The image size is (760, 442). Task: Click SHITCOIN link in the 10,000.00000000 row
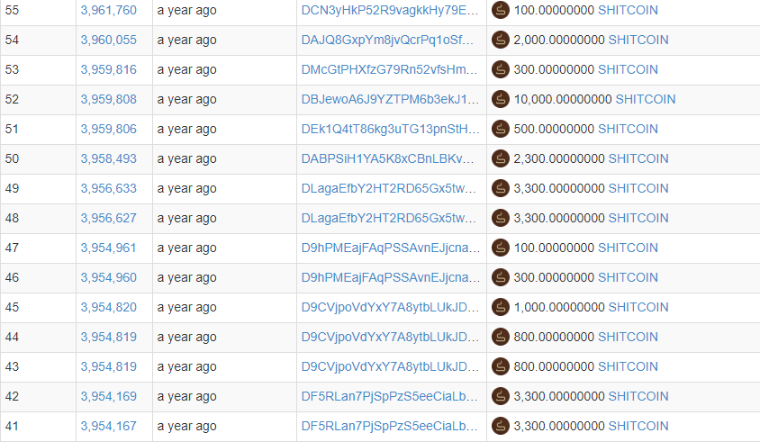coord(646,99)
